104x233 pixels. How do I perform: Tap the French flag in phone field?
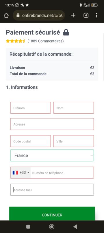[15, 172]
